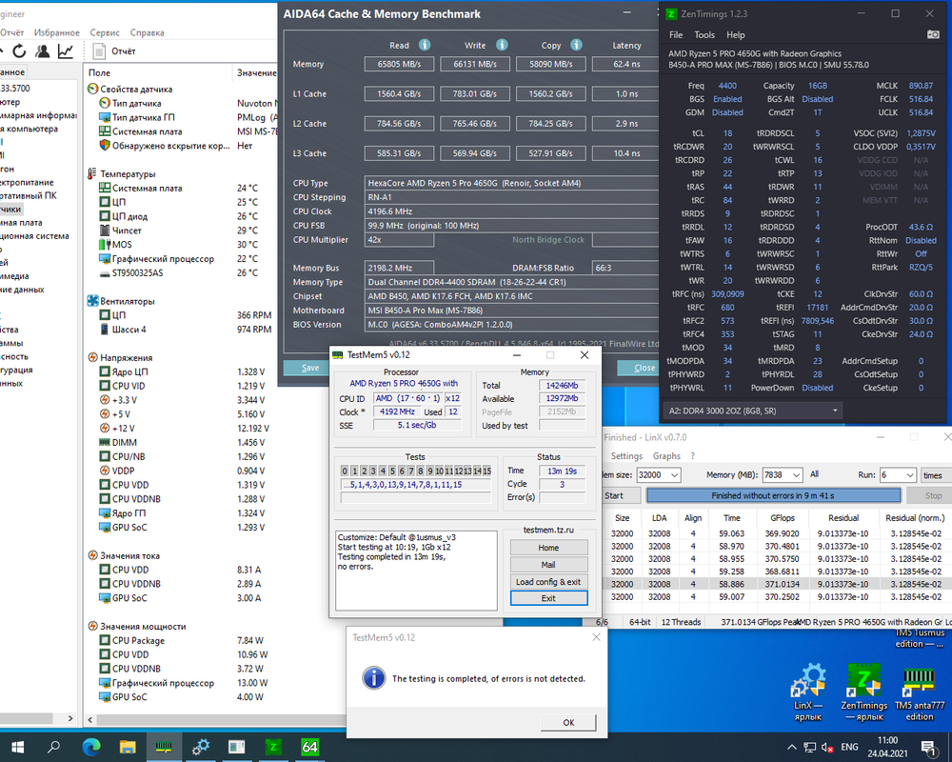Open the notification center icon
Screen dimensions: 952x762
pos(928,747)
